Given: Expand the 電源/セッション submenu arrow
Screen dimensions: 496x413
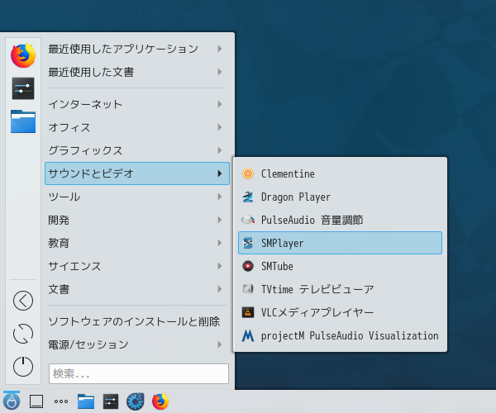Looking at the screenshot, I should tap(220, 344).
